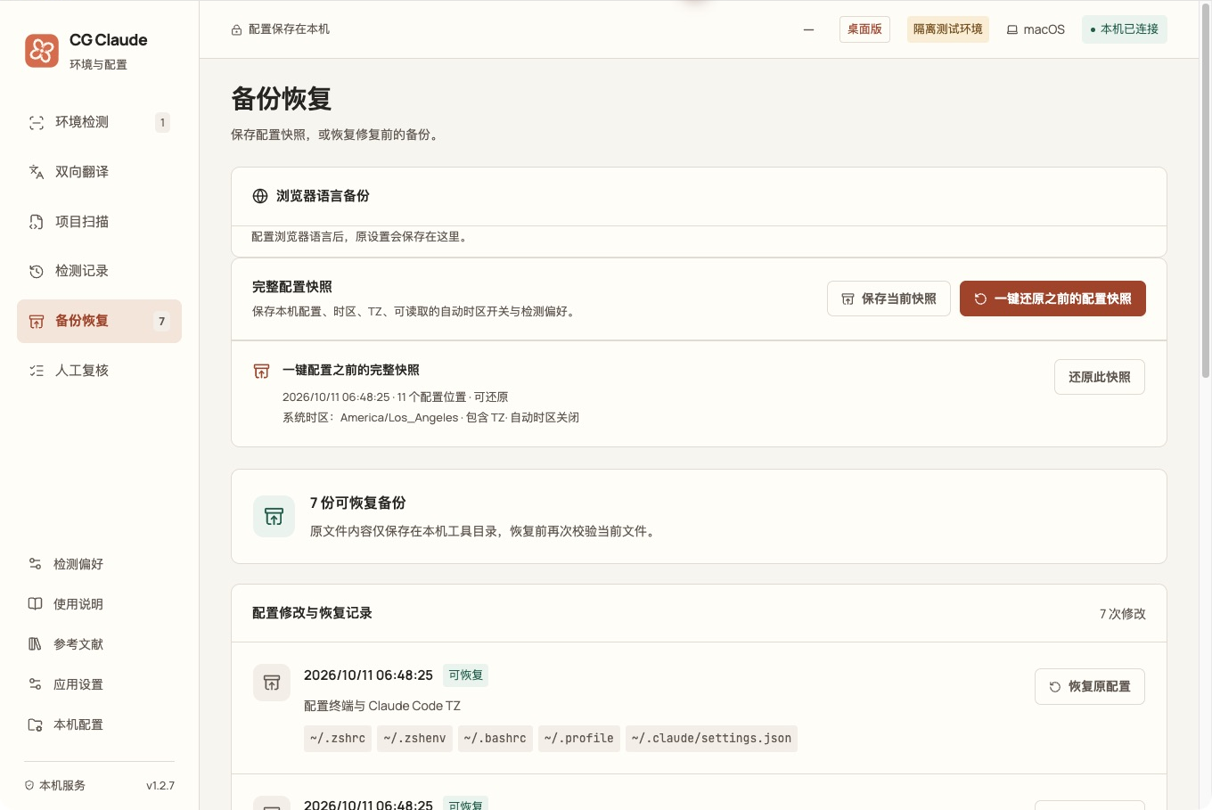Open 检测记录 from the sidebar

(99, 271)
